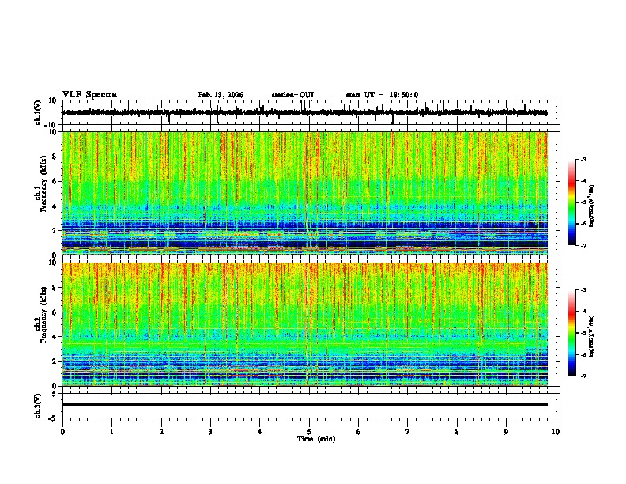Click the "ch.3(V)" axis label
The width and height of the screenshot is (626, 484).
[x=38, y=406]
